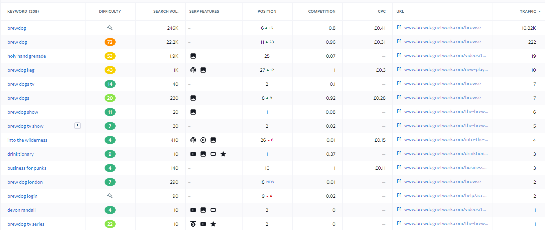Sort by Keyword column header
545x230 pixels.
tap(23, 11)
